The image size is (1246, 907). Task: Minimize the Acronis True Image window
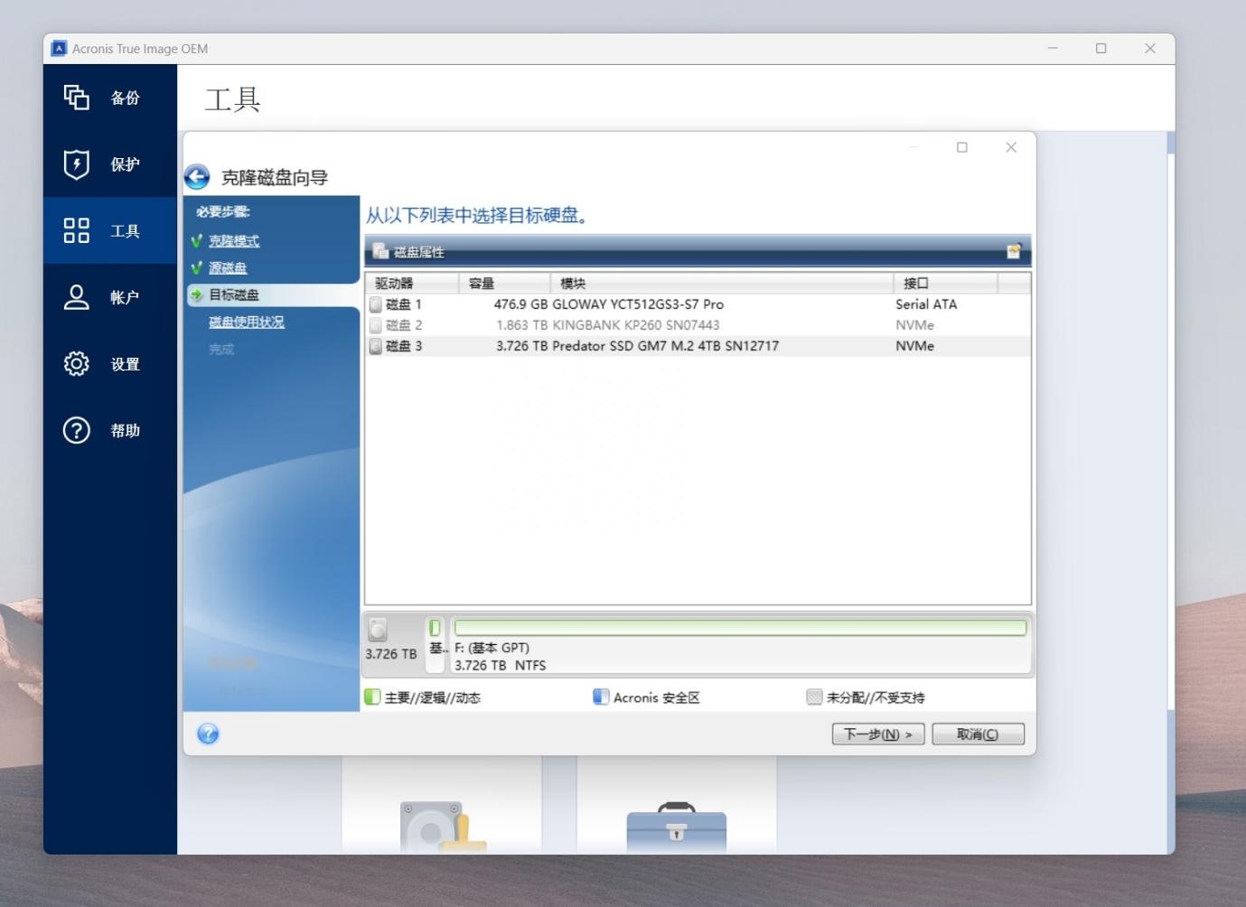(1053, 49)
